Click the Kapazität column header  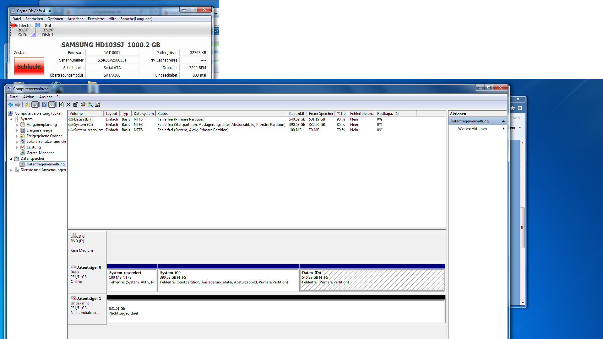pos(296,114)
